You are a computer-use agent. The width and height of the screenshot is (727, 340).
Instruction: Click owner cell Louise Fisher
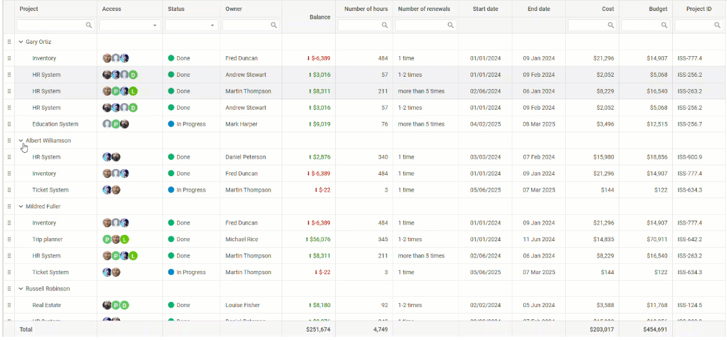coord(242,305)
